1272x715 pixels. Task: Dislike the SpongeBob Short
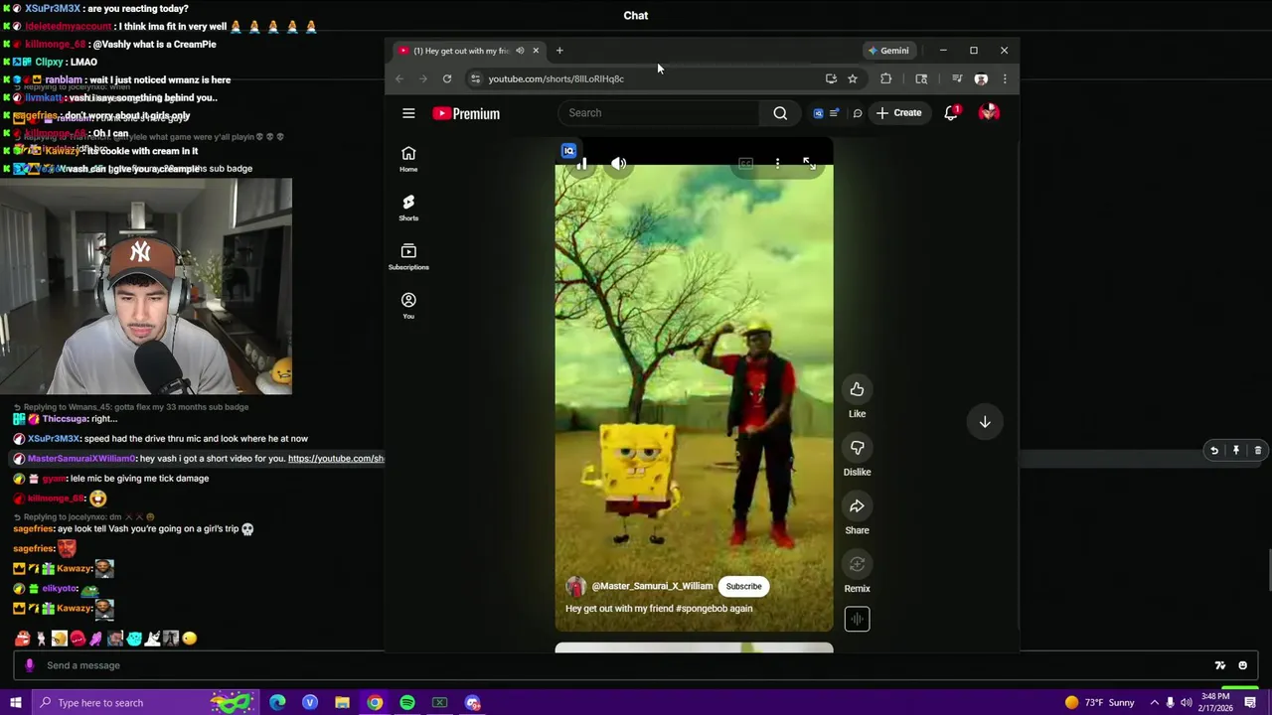(x=857, y=448)
